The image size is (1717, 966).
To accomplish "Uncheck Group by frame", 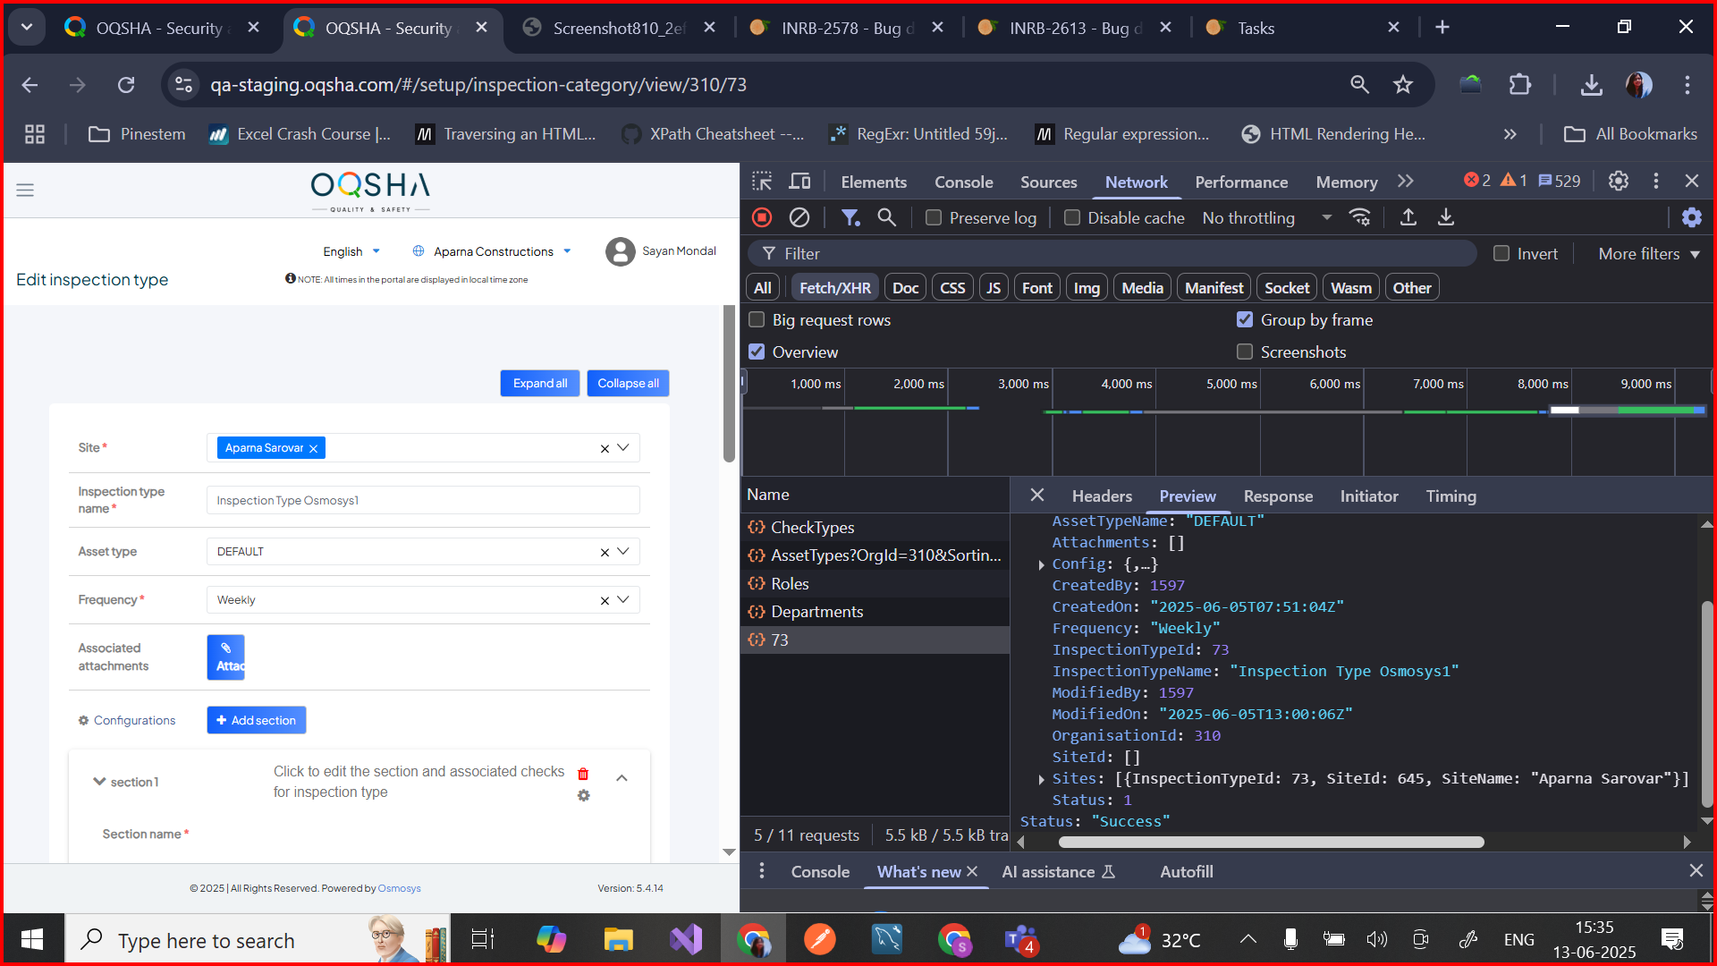I will pyautogui.click(x=1245, y=319).
